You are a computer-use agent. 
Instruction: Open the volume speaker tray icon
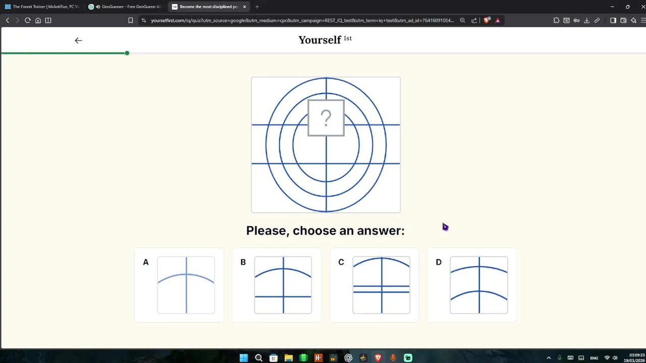coord(615,358)
